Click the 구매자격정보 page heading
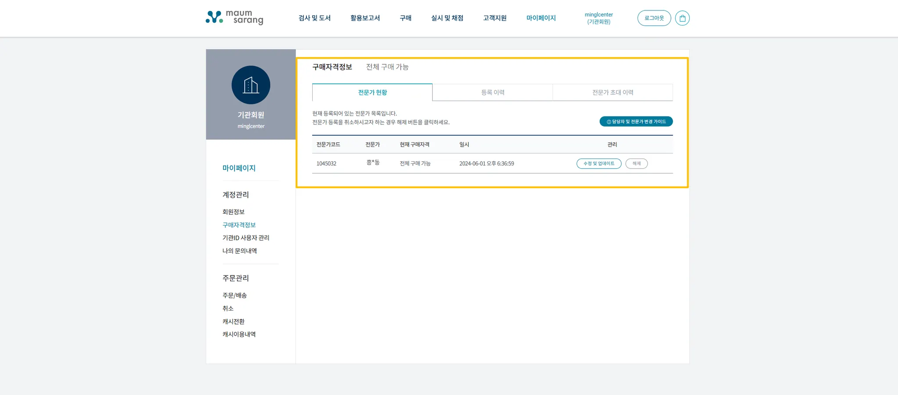The height and width of the screenshot is (395, 898). (x=332, y=67)
